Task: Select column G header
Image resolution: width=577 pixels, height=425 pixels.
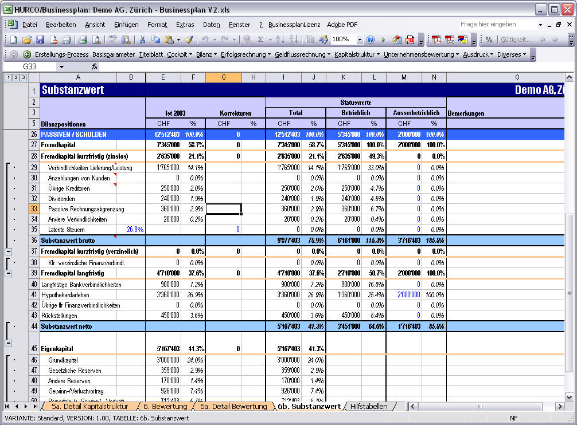Action: [x=223, y=77]
